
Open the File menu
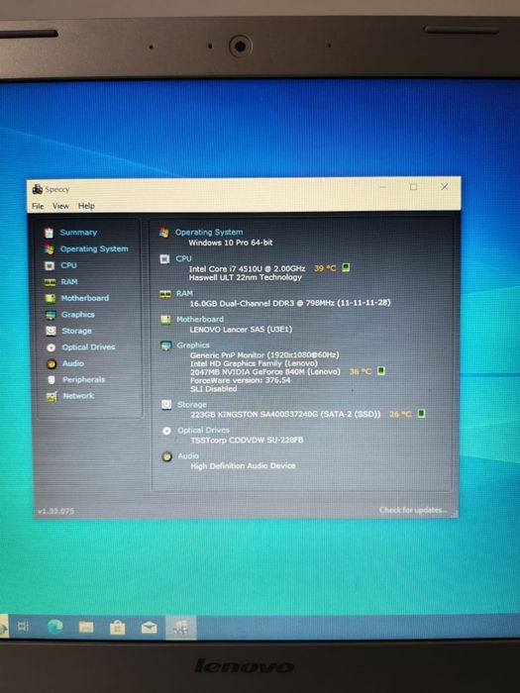pos(38,206)
